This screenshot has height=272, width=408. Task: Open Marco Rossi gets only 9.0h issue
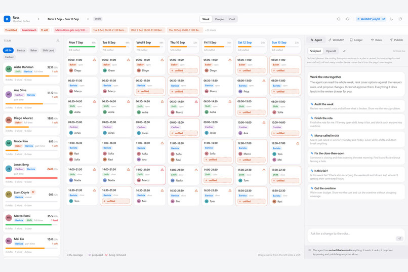coord(71,30)
